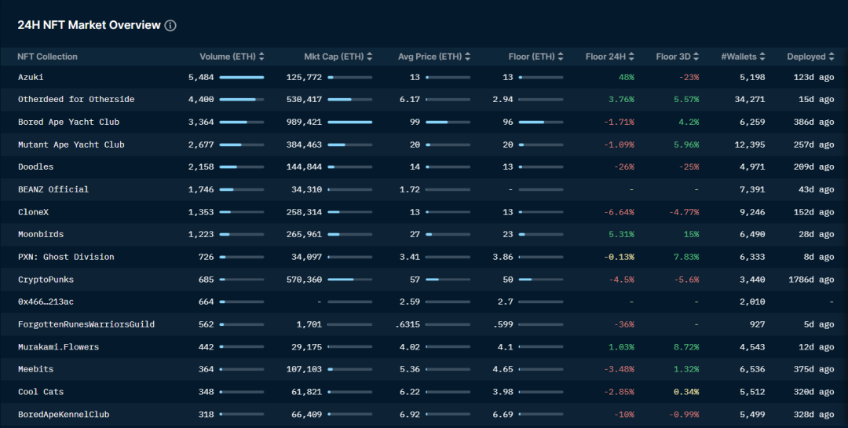Sort by Mkt Cap (ETH) column arrows
This screenshot has width=848, height=428.
pos(369,57)
